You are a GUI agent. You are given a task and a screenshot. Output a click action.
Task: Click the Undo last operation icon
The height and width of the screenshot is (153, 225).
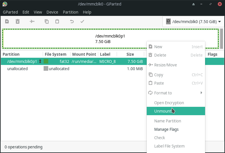click(72, 22)
